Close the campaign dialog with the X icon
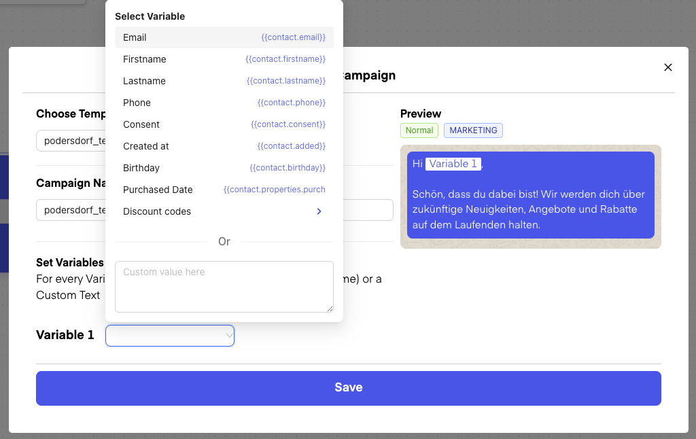 667,67
